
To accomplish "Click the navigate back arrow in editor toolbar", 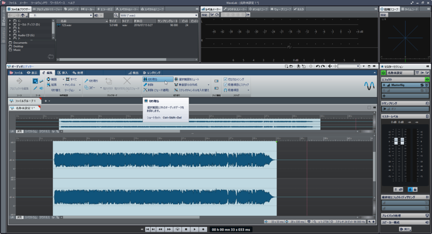I will (x=330, y=66).
